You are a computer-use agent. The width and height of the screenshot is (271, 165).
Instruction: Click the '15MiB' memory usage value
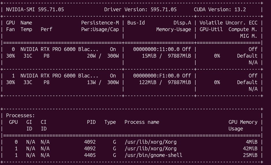(x=149, y=56)
